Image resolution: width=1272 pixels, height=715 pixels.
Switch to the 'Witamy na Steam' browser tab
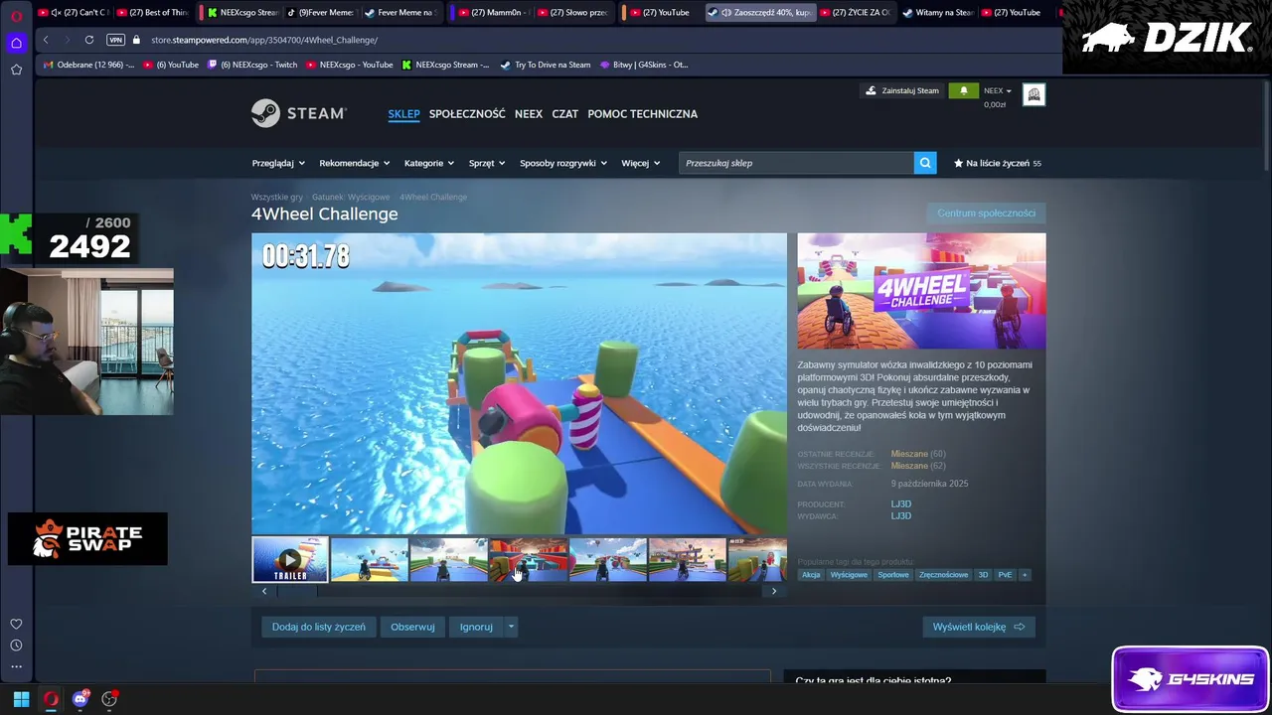click(x=937, y=13)
